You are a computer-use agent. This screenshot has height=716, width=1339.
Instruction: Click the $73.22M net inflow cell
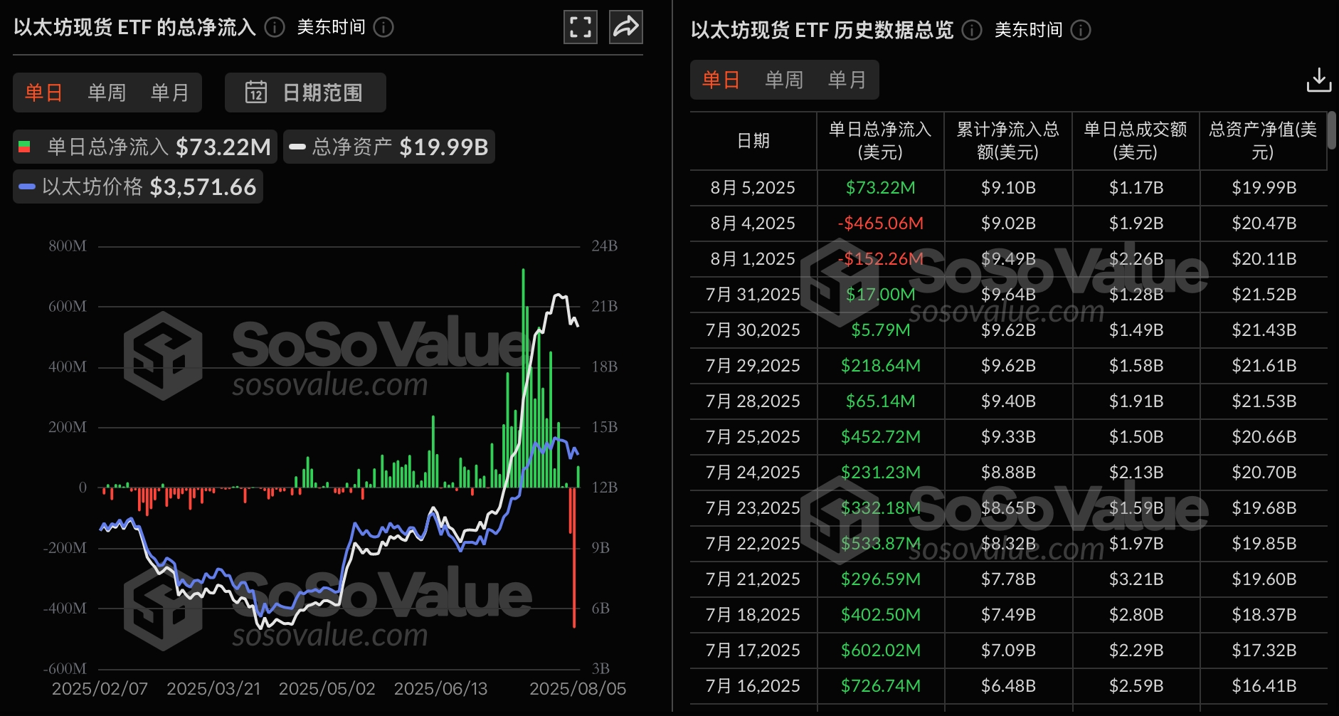(x=880, y=188)
